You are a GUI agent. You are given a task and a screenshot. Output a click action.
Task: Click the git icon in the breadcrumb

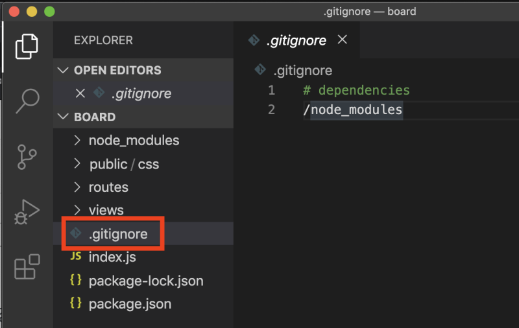259,70
